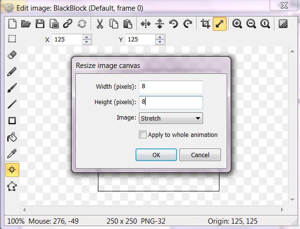Click the Cut scissors icon
This screenshot has width=300, height=229.
(x=100, y=24)
